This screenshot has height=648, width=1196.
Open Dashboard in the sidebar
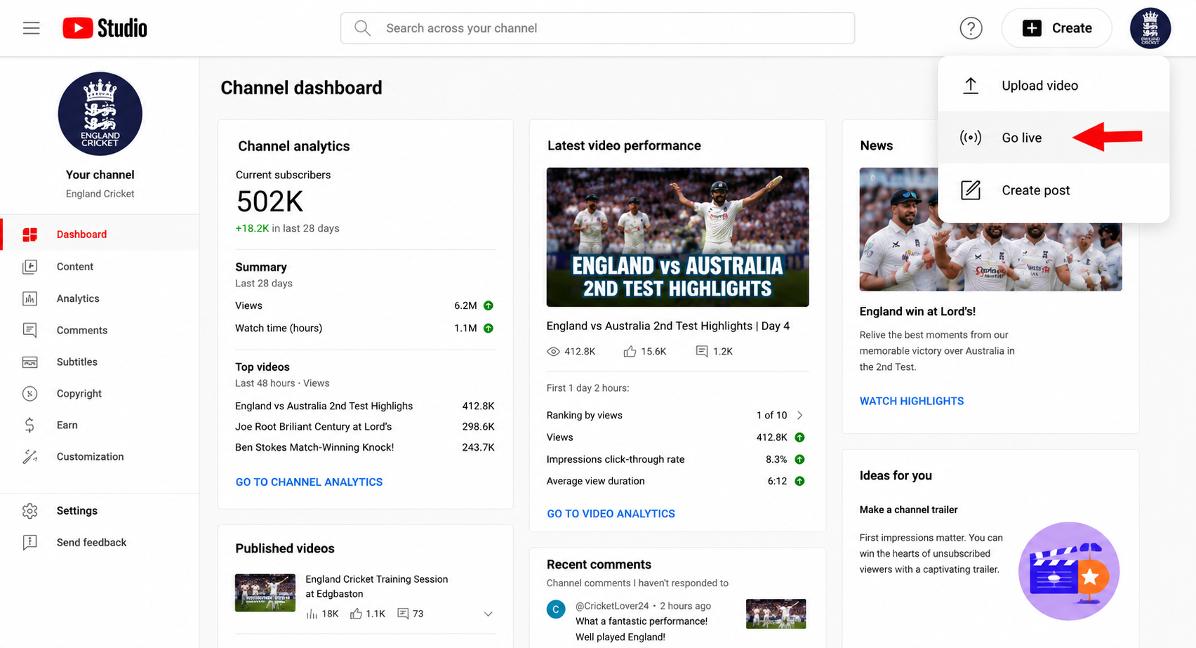[100, 234]
